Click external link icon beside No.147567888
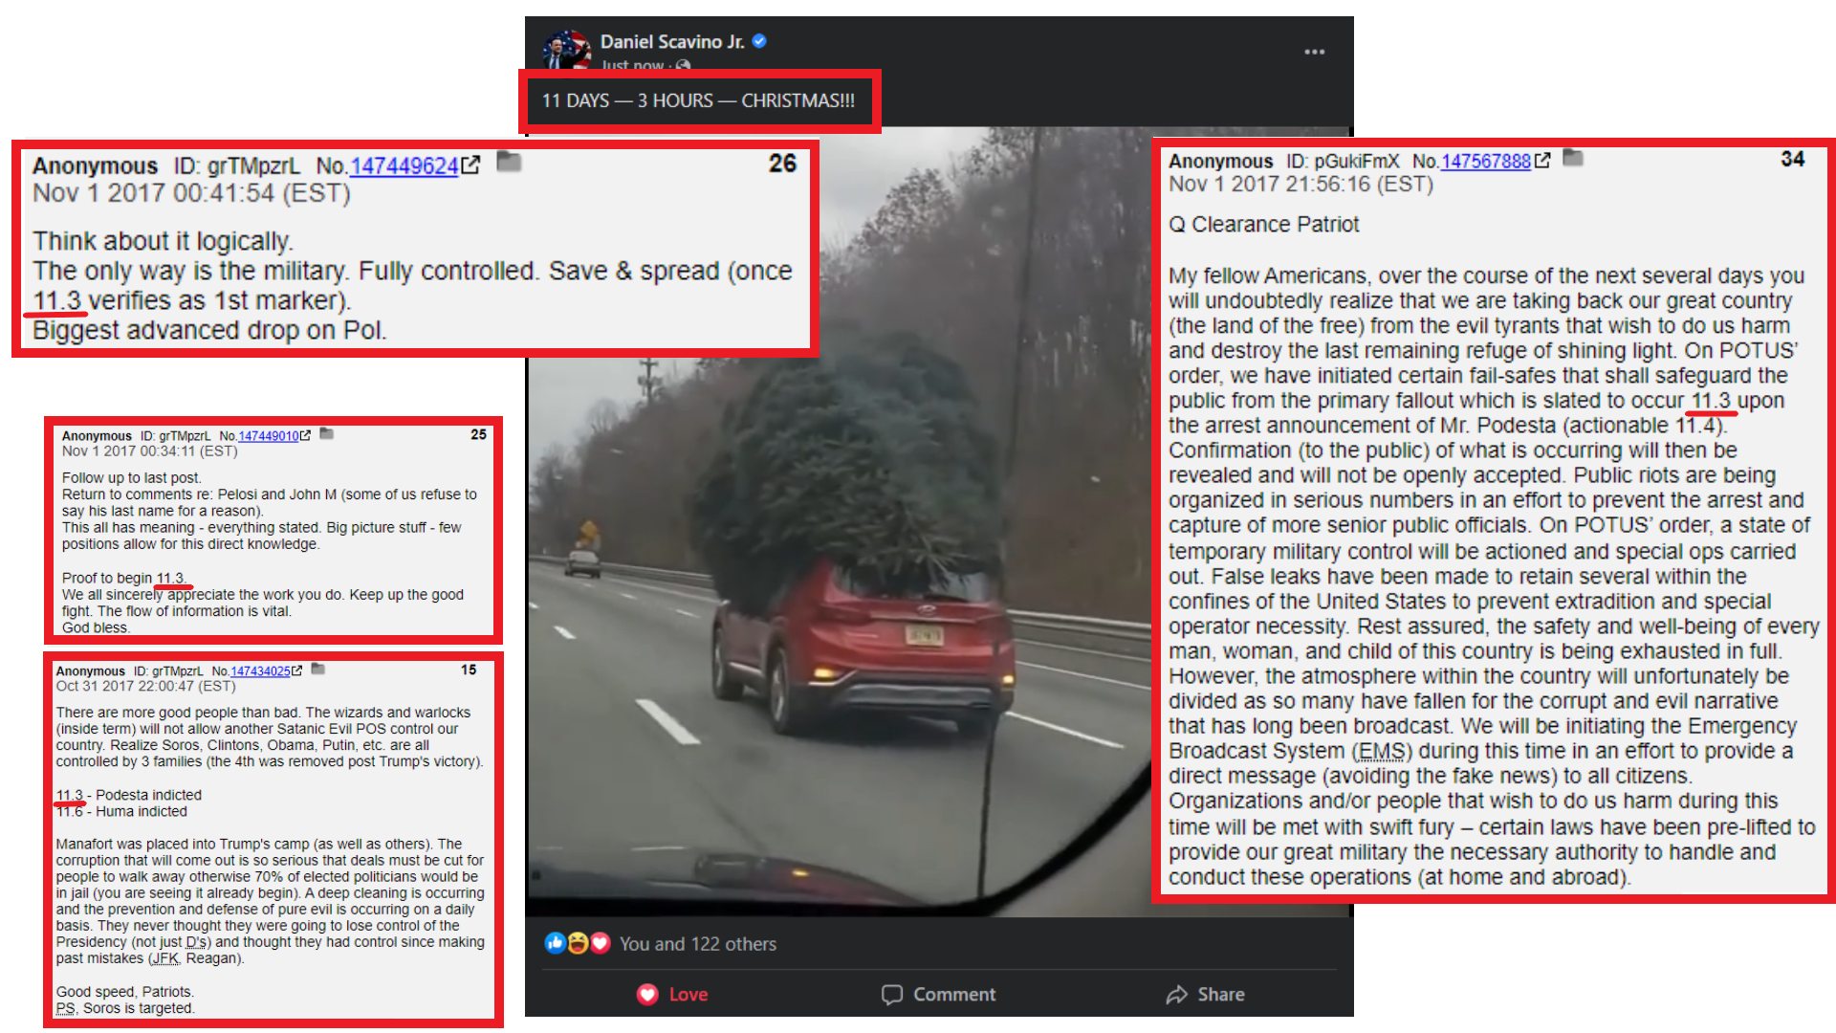 (x=1541, y=161)
